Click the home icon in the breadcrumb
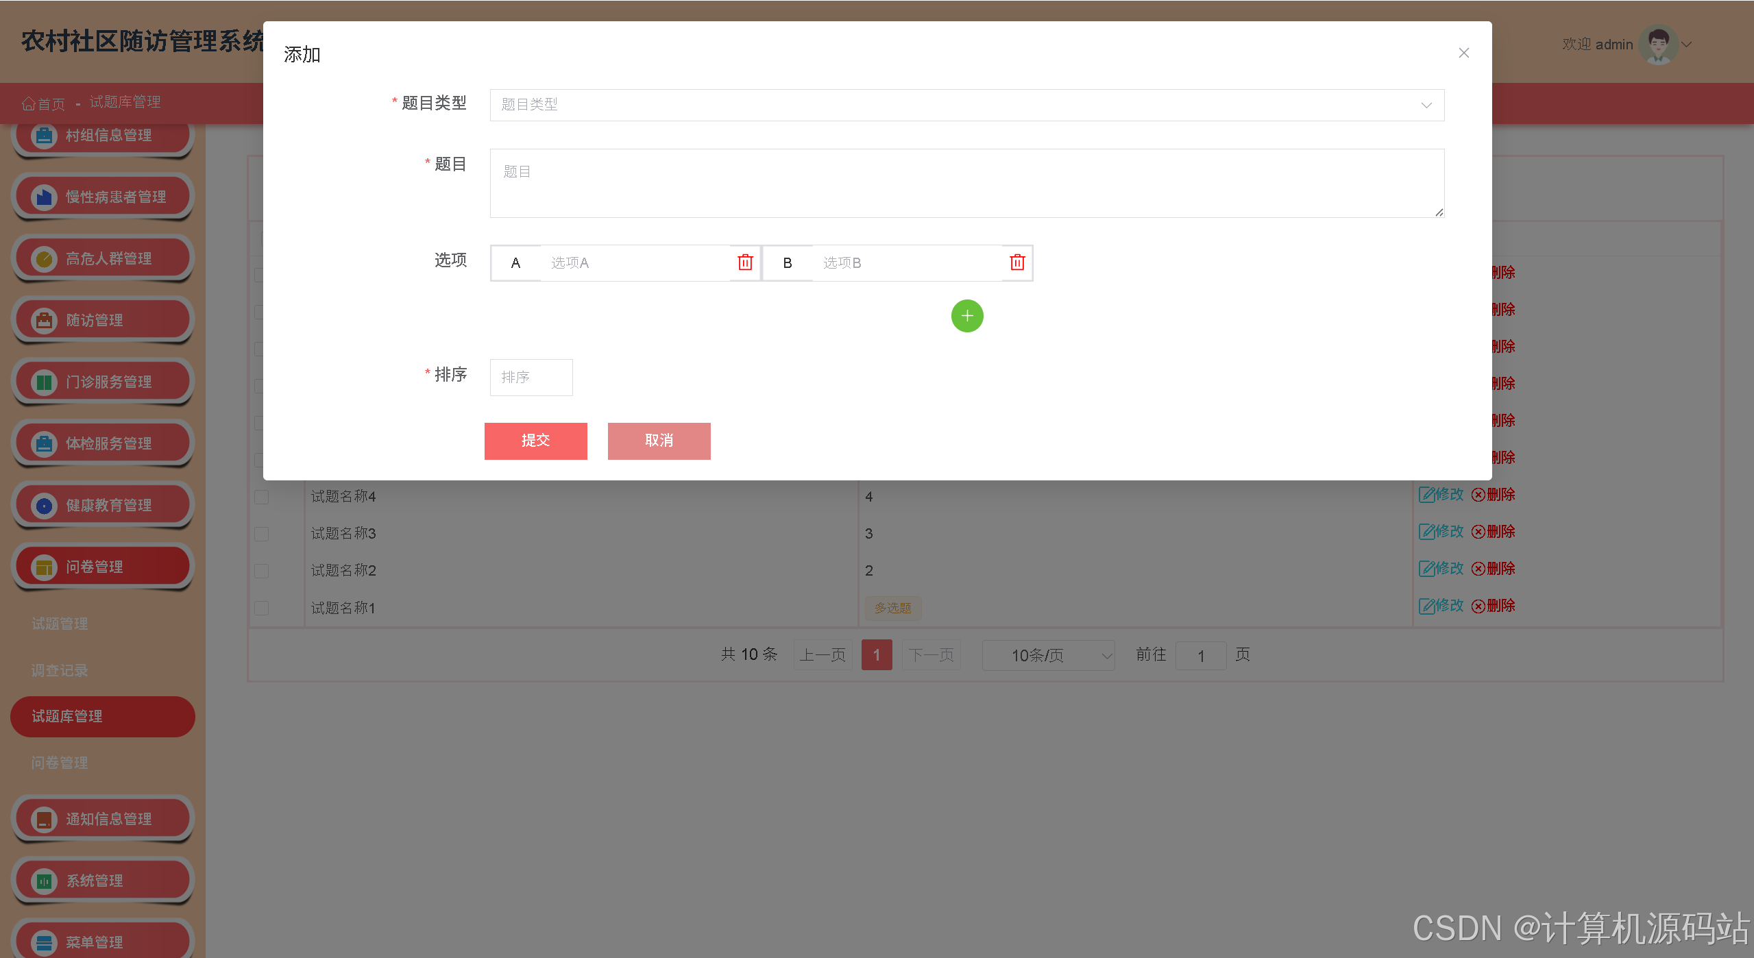The image size is (1754, 958). pos(28,103)
